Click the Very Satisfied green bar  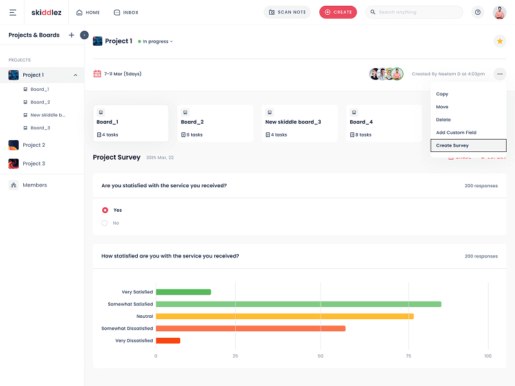[183, 292]
